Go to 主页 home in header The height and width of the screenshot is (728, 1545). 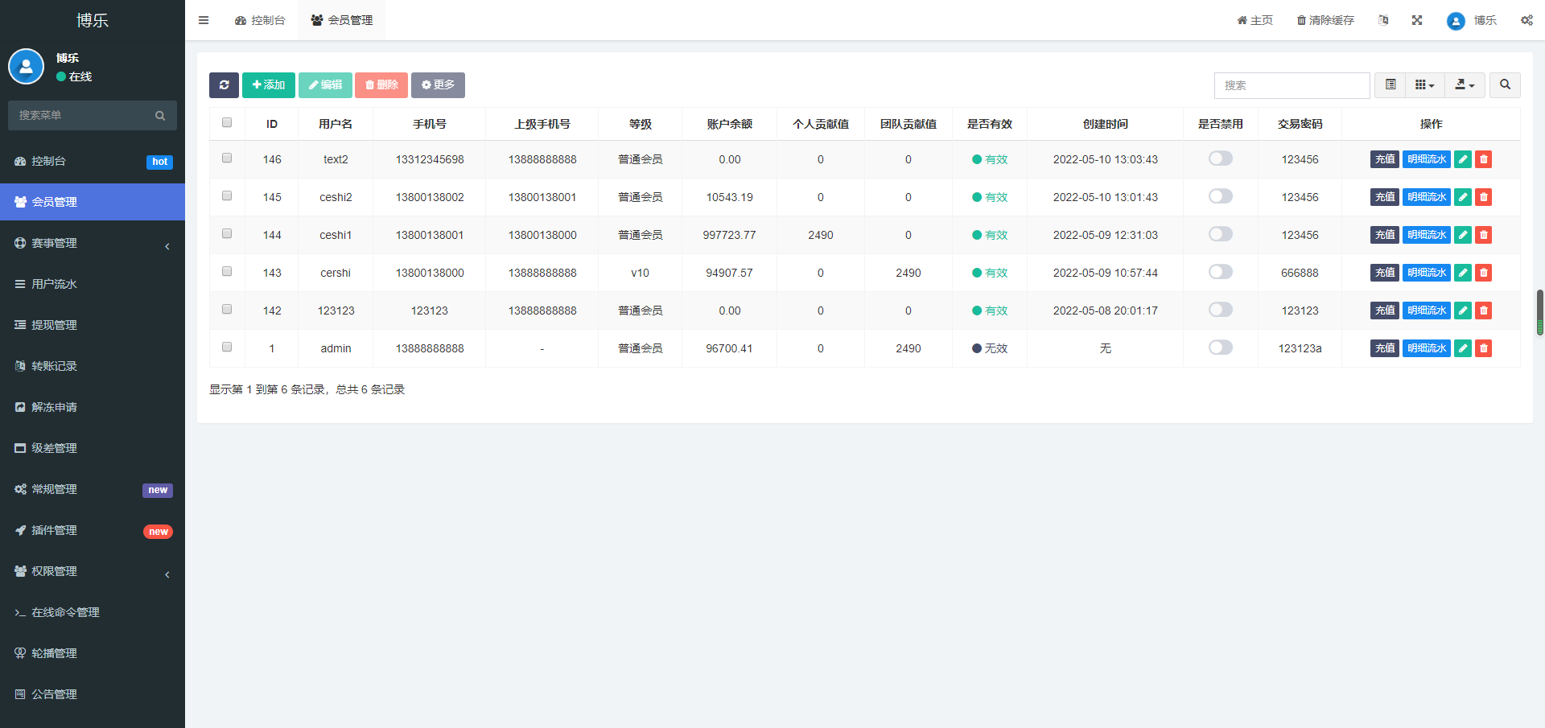[x=1255, y=20]
